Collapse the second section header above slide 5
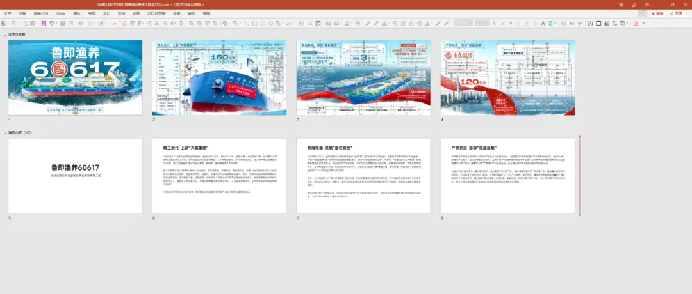The height and width of the screenshot is (294, 692). 5,132
